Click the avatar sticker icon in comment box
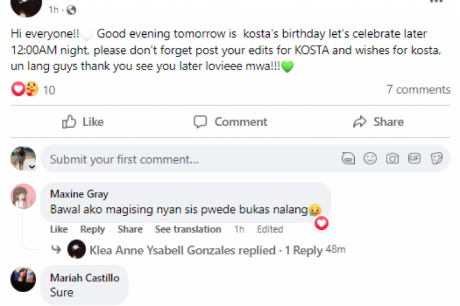Image resolution: width=460 pixels, height=306 pixels. [x=348, y=159]
